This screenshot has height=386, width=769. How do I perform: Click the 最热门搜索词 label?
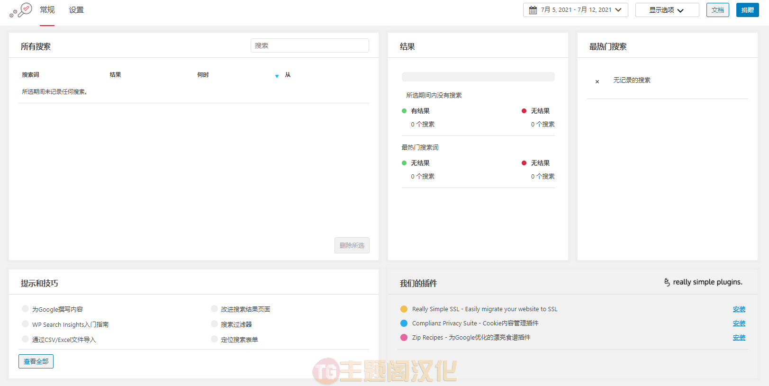click(x=420, y=147)
